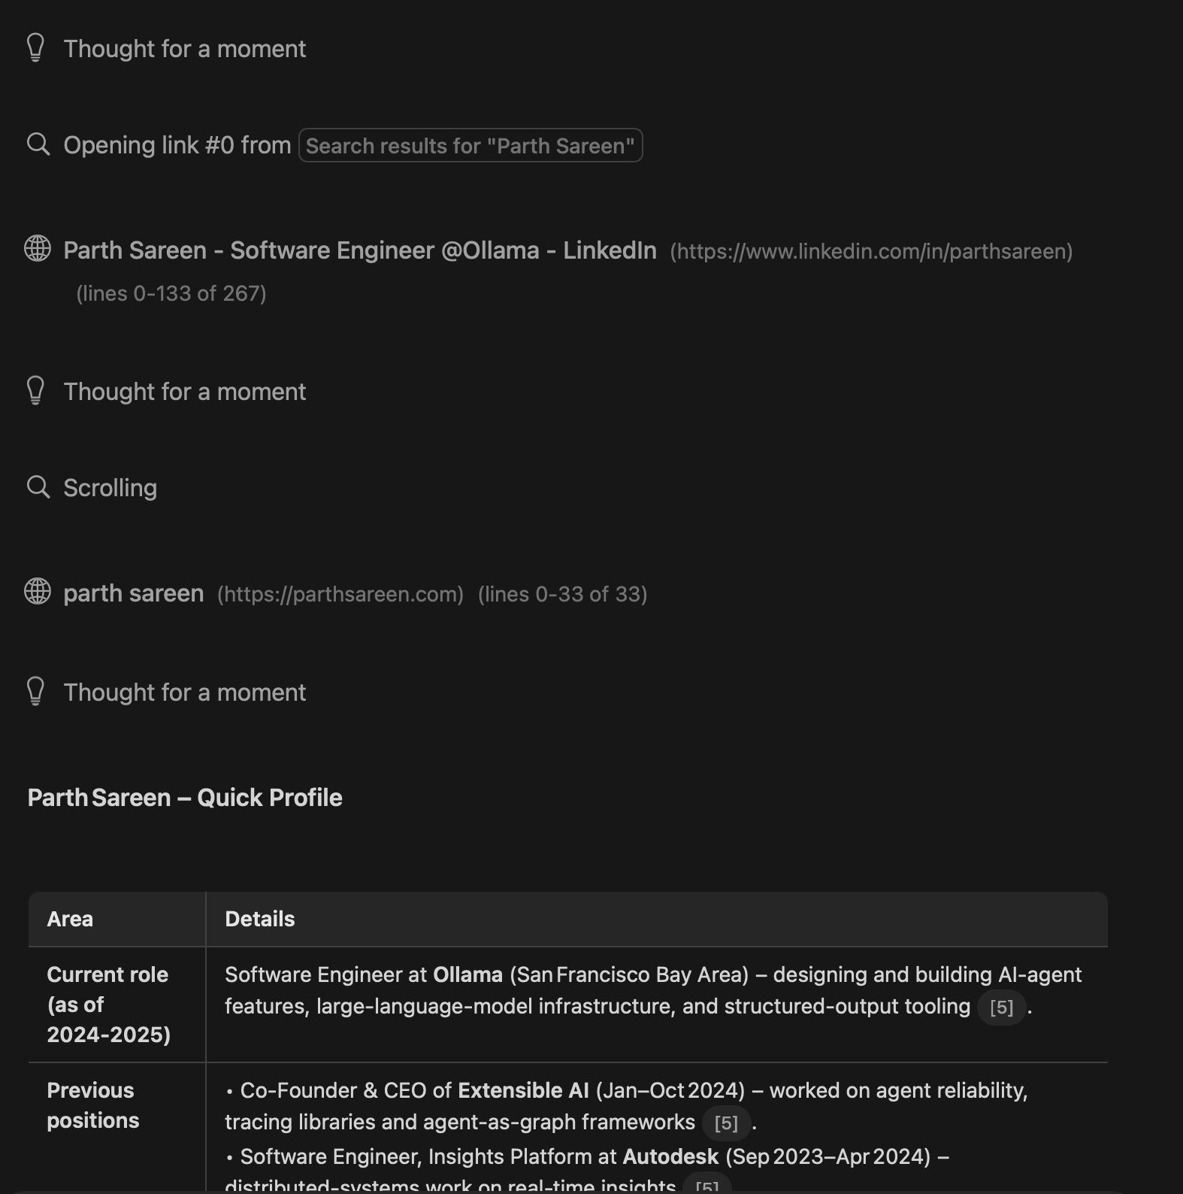Click the magnifying glass beside 'Opening link #0'
Image resolution: width=1183 pixels, height=1194 pixels.
(38, 144)
